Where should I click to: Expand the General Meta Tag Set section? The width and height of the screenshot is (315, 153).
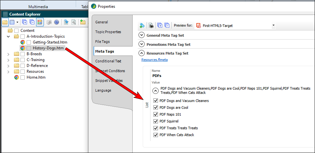[142, 35]
